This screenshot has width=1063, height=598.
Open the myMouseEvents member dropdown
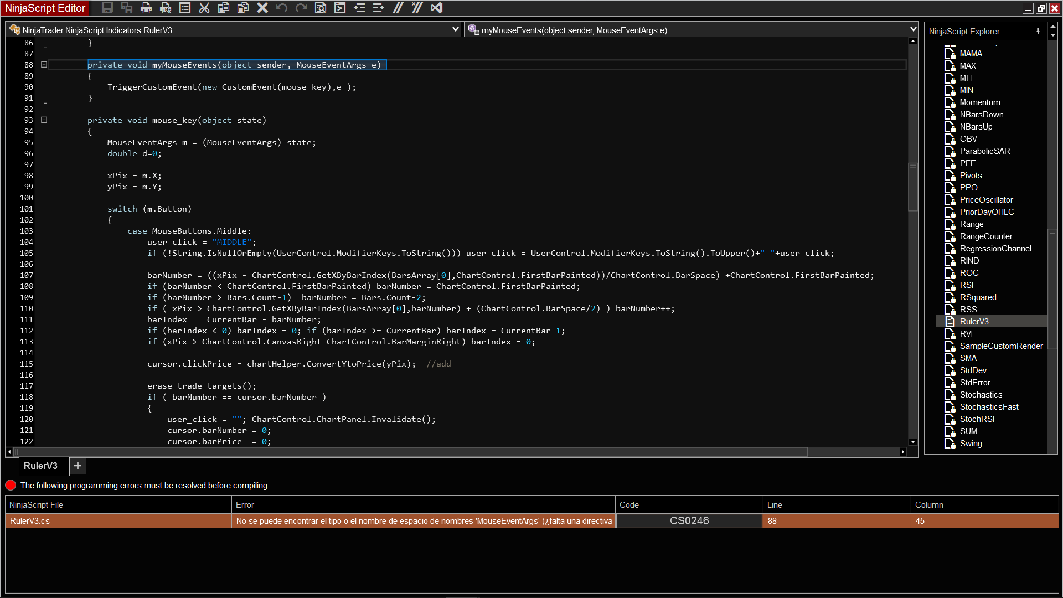coord(913,30)
